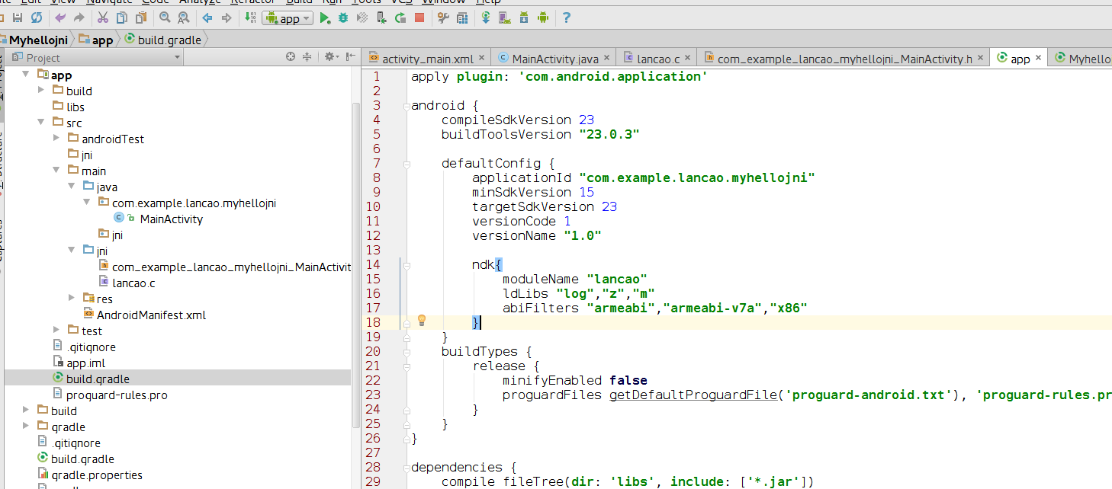Click the Help question mark icon
The image size is (1112, 489).
pyautogui.click(x=567, y=18)
